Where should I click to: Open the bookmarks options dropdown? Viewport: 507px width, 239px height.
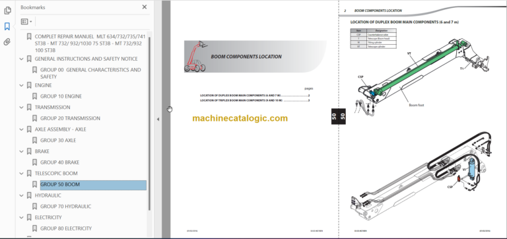pyautogui.click(x=26, y=22)
